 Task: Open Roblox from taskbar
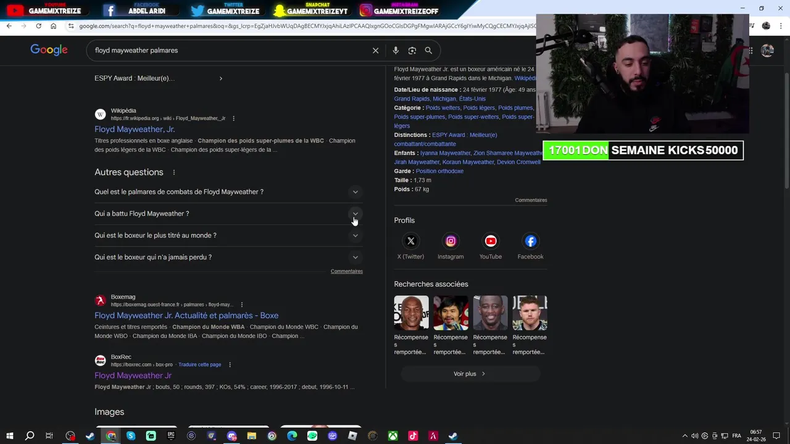pyautogui.click(x=352, y=436)
